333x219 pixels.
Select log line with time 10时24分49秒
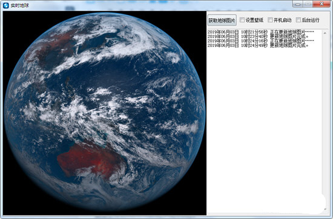pos(258,45)
